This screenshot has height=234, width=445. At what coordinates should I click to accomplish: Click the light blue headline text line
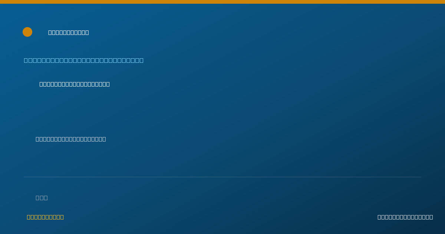[x=84, y=60]
